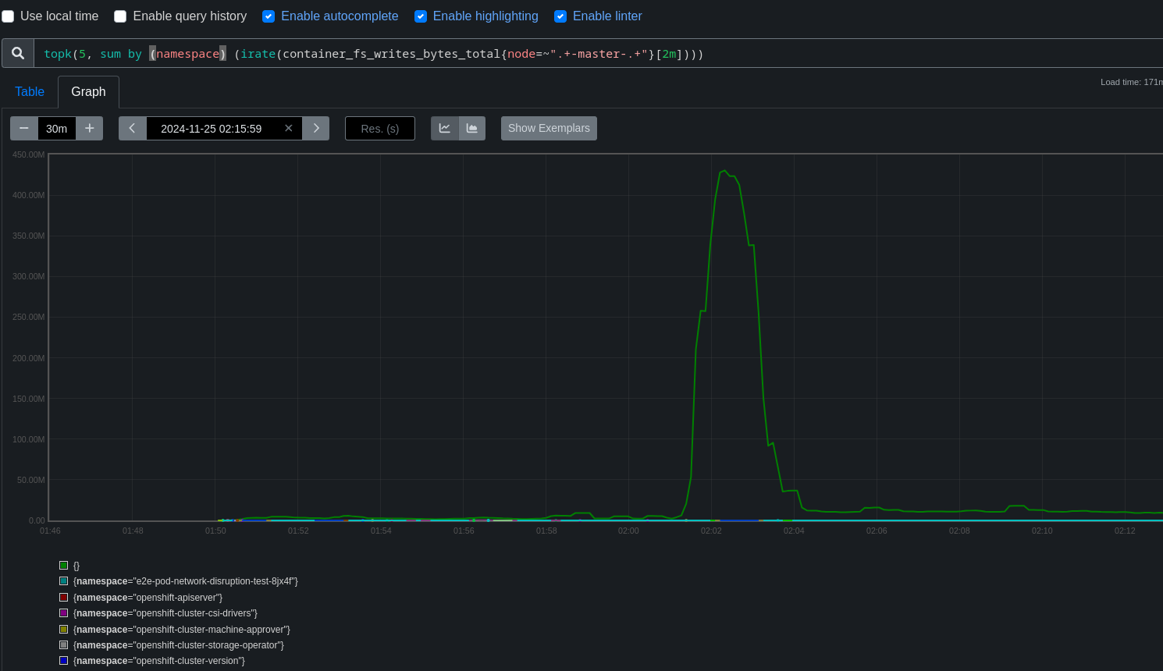Click the Res. (s) resolution input

coord(380,129)
